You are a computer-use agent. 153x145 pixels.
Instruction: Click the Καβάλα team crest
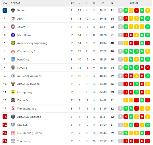[x=13, y=125]
